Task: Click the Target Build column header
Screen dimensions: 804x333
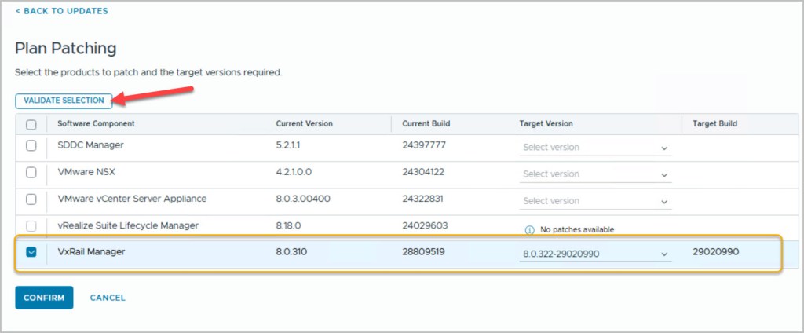Action: click(x=714, y=124)
